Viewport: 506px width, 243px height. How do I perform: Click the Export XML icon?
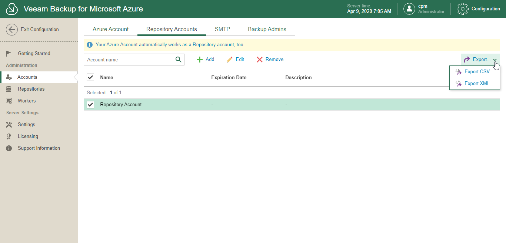(459, 84)
